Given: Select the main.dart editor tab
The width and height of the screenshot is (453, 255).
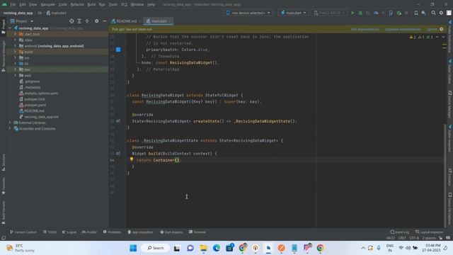Looking at the screenshot, I should [x=159, y=21].
